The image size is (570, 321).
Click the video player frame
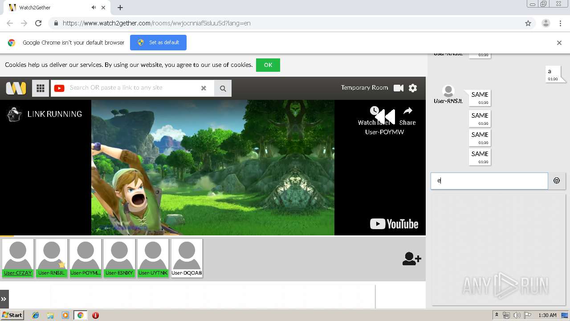click(x=213, y=167)
